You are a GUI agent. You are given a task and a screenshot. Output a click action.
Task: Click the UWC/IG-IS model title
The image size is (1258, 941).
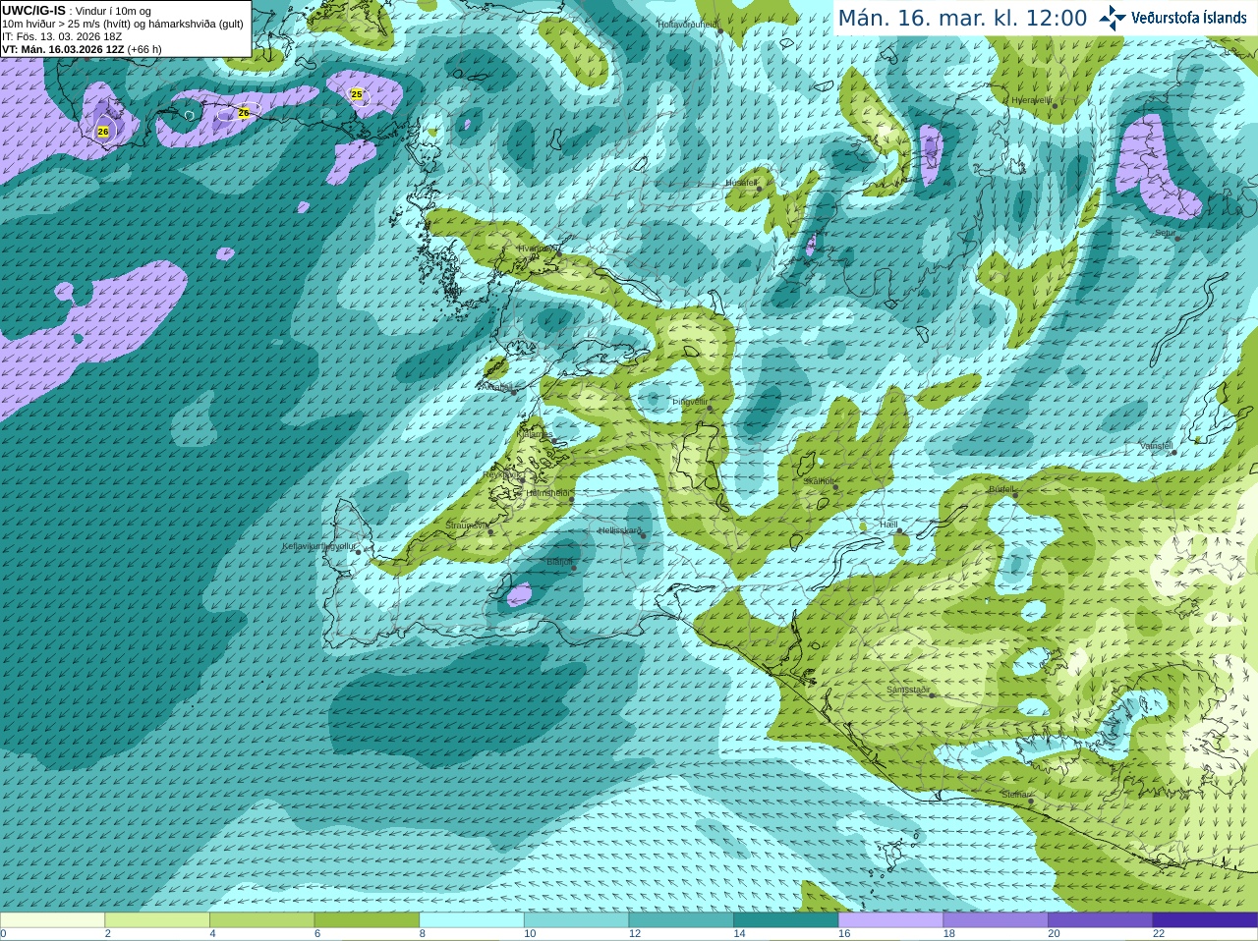point(33,11)
